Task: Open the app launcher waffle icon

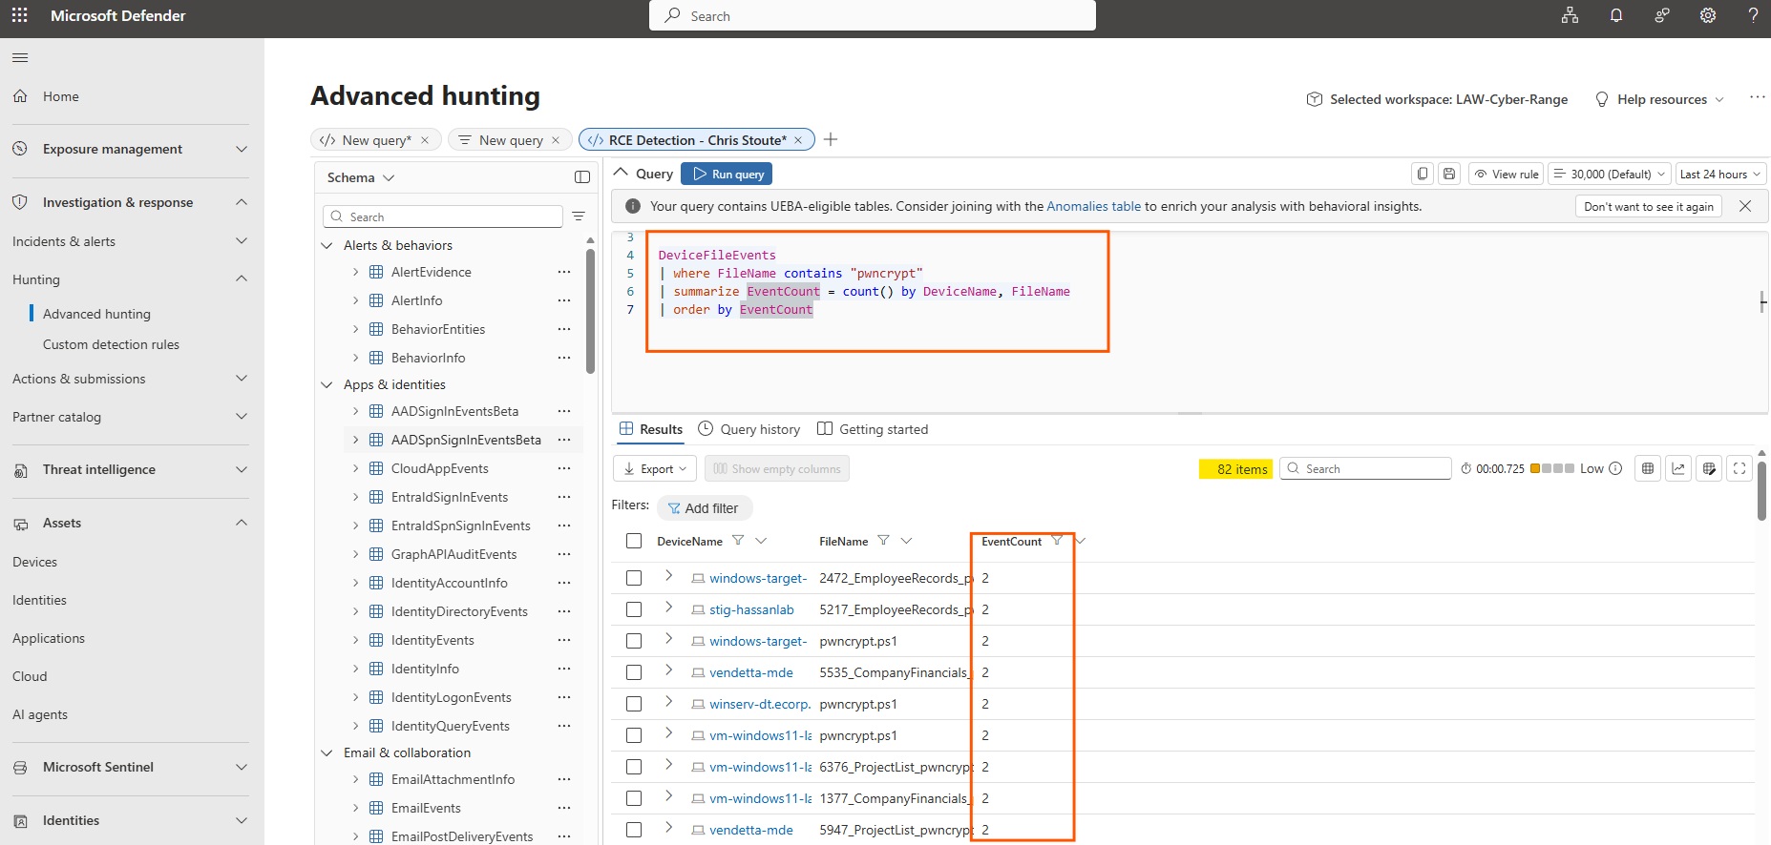Action: 19,15
